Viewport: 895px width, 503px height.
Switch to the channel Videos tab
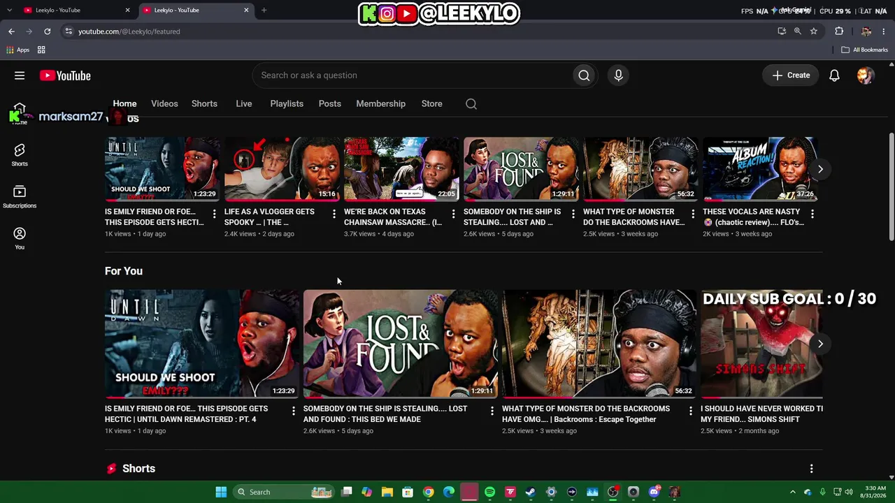tap(164, 104)
